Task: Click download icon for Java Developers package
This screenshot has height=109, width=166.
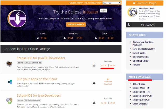Action: pos(94,103)
